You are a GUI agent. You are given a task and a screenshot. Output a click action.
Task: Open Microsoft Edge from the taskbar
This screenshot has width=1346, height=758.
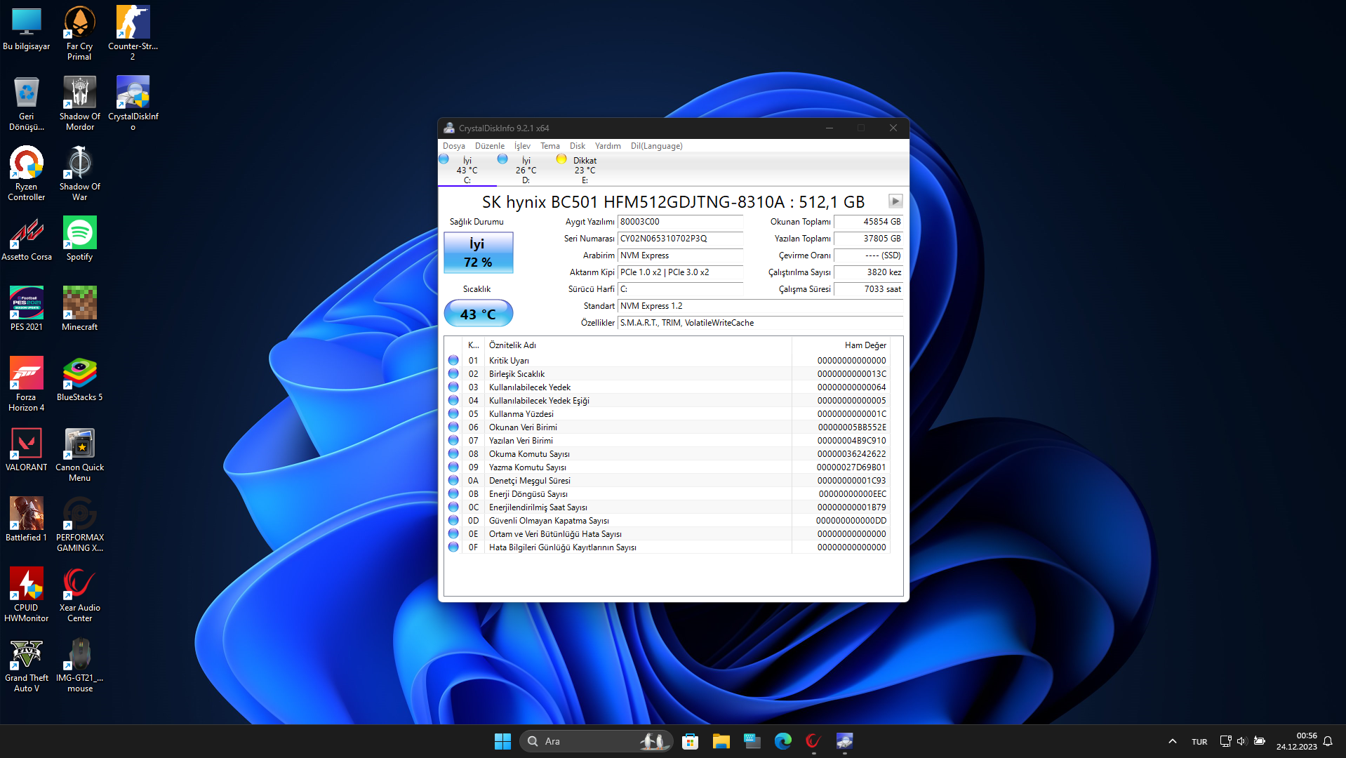click(782, 741)
